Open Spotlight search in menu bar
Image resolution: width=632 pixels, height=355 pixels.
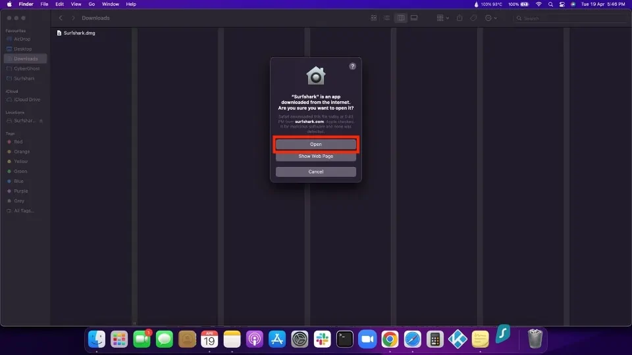[x=550, y=4]
